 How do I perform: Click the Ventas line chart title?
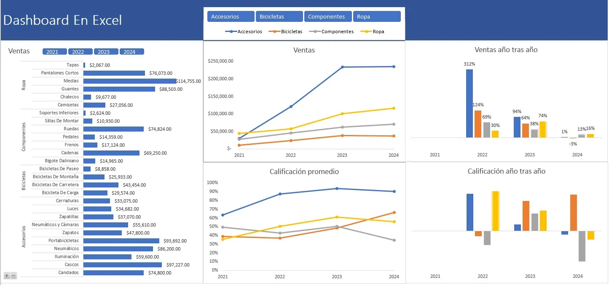click(x=304, y=50)
